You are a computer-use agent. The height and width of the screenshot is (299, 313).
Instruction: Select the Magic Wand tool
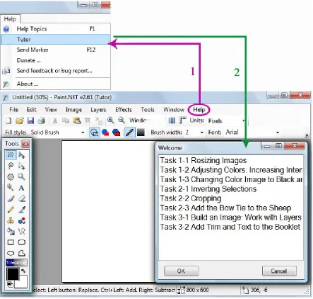11,188
